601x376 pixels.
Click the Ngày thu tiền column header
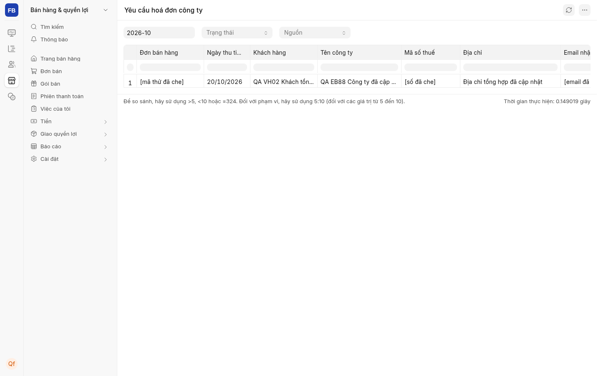227,52
